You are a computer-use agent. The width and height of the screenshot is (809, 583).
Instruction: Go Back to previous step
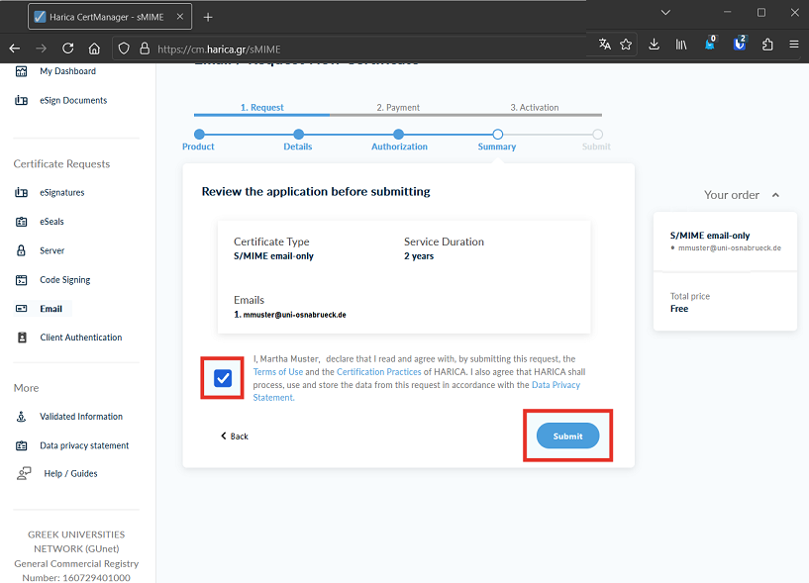click(235, 436)
